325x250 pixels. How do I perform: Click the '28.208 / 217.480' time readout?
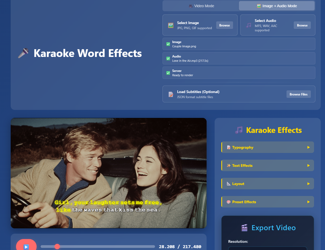point(180,247)
